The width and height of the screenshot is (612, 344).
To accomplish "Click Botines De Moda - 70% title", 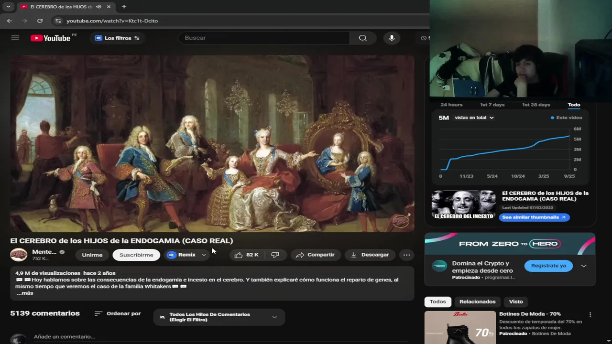I will (530, 314).
